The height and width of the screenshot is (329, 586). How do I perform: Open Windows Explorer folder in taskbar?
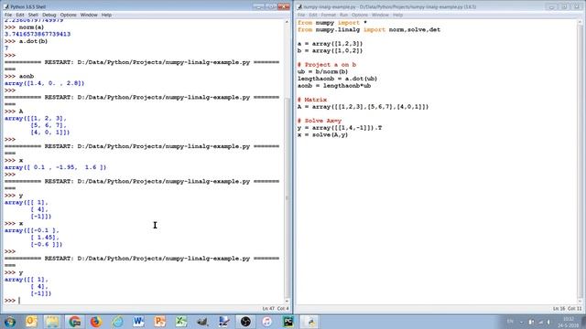coord(52,322)
